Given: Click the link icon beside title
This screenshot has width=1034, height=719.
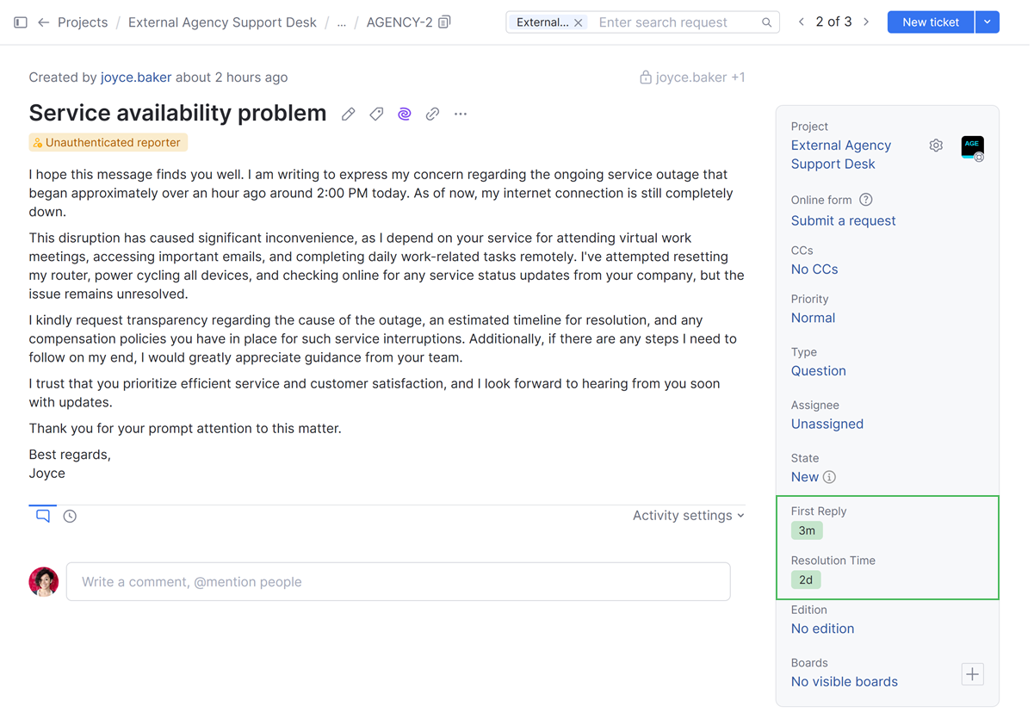Looking at the screenshot, I should [x=432, y=114].
